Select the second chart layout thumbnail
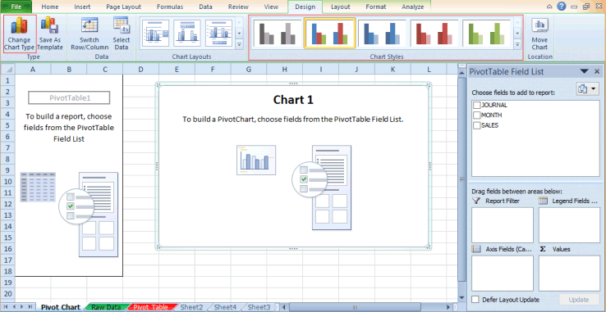This screenshot has height=312, width=606. tap(187, 34)
